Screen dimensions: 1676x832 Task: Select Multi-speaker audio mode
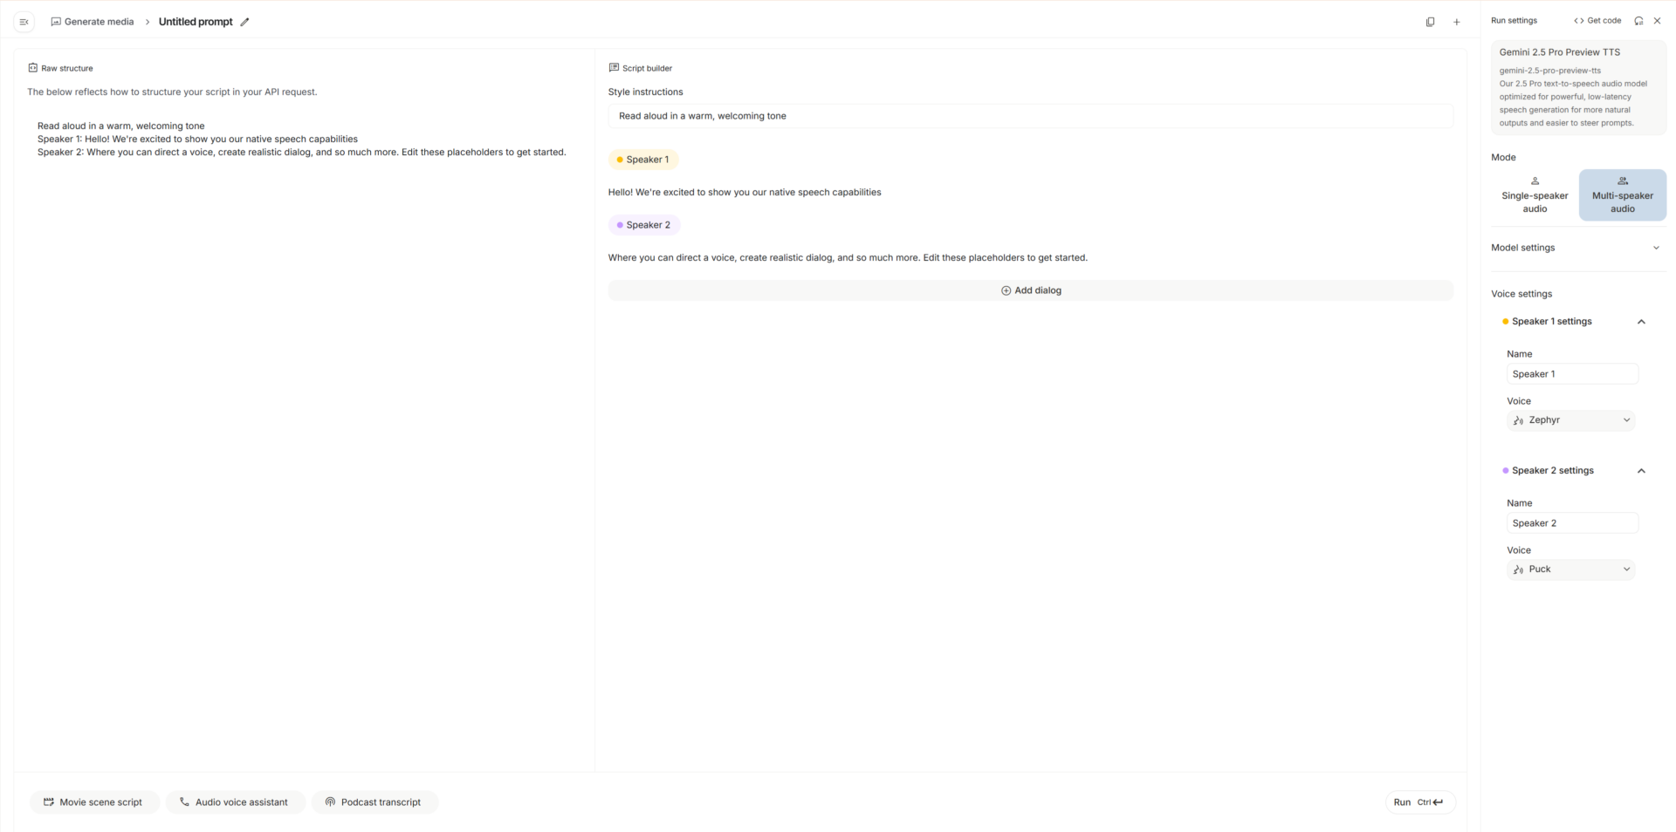click(x=1622, y=195)
